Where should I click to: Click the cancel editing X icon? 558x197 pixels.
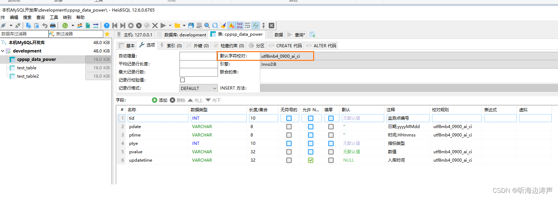click(155, 26)
